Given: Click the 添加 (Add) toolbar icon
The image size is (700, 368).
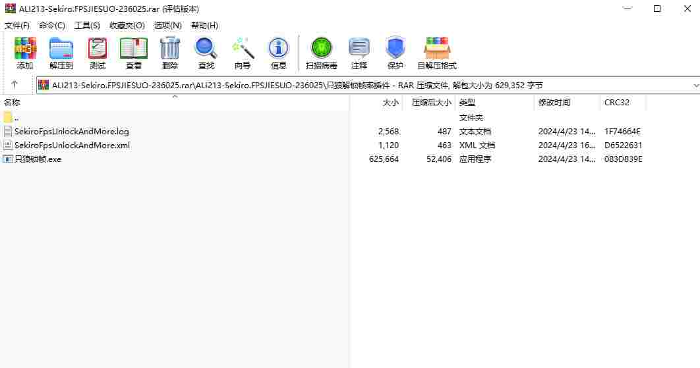Looking at the screenshot, I should (25, 48).
